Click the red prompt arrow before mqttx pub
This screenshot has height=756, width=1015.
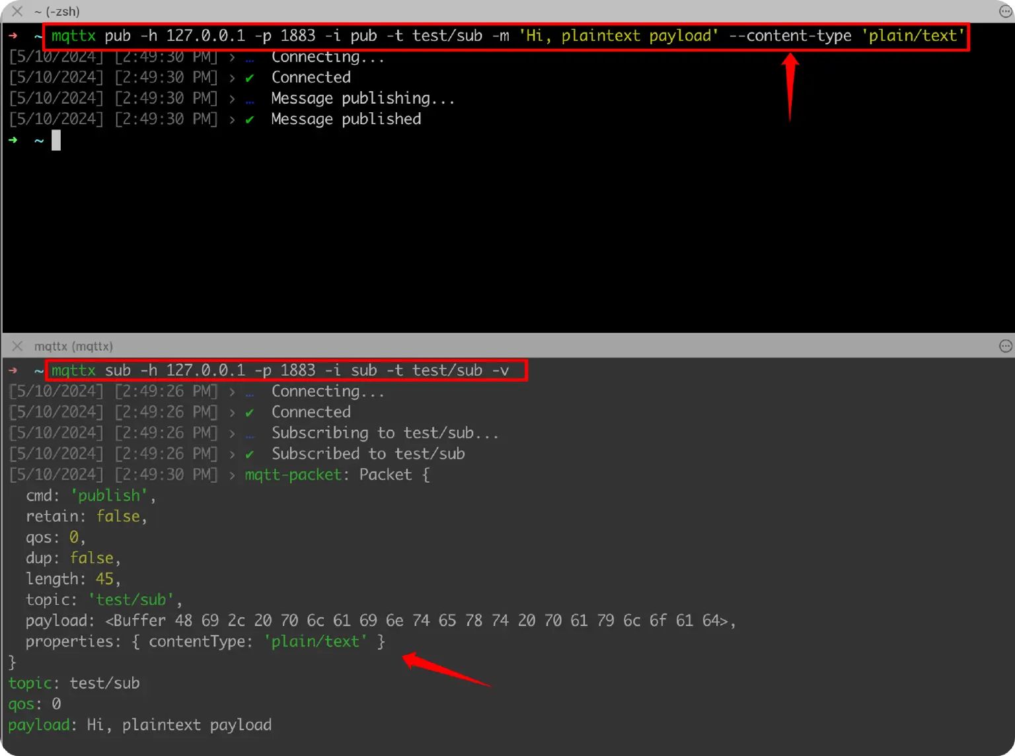click(13, 36)
